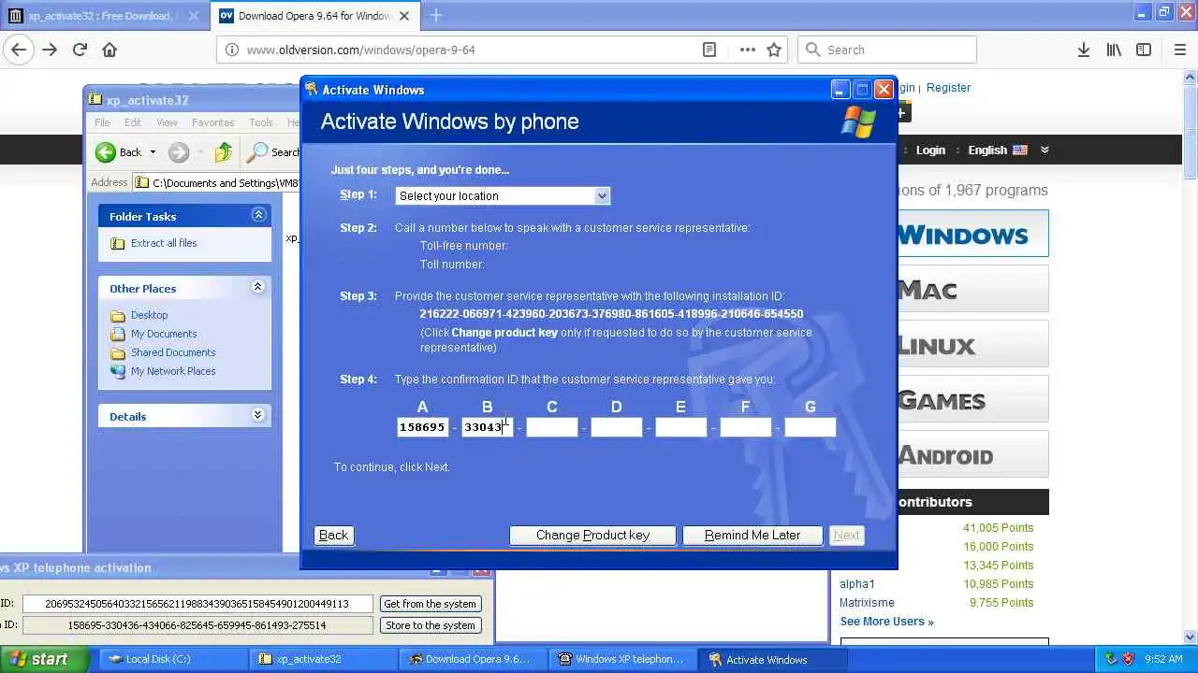The width and height of the screenshot is (1198, 673).
Task: Click Explorer Search toolbar button
Action: (272, 152)
